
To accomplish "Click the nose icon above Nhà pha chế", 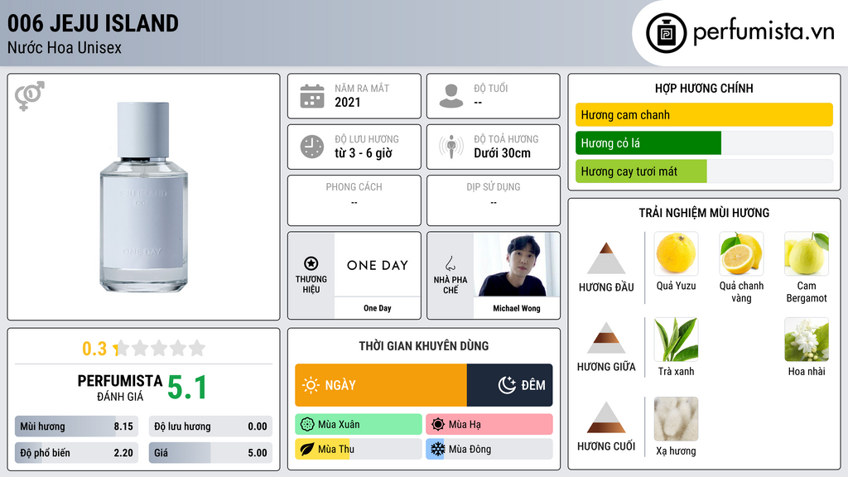I will (450, 263).
